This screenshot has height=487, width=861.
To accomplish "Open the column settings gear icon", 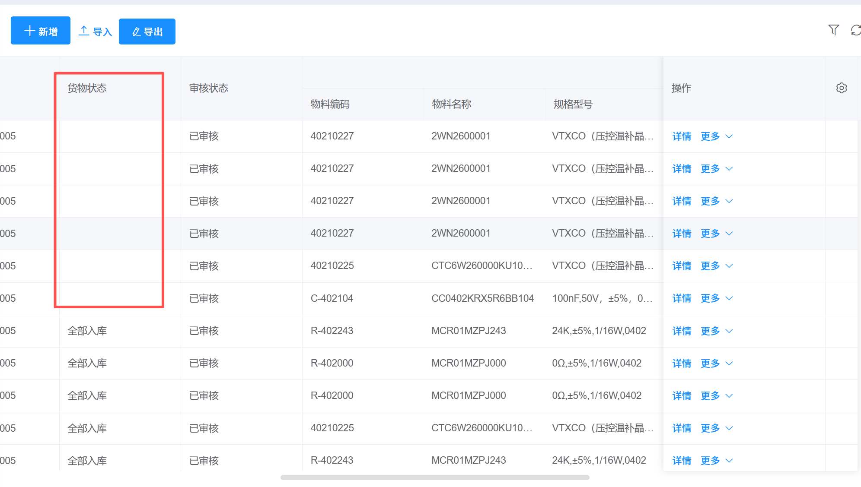I will 841,88.
